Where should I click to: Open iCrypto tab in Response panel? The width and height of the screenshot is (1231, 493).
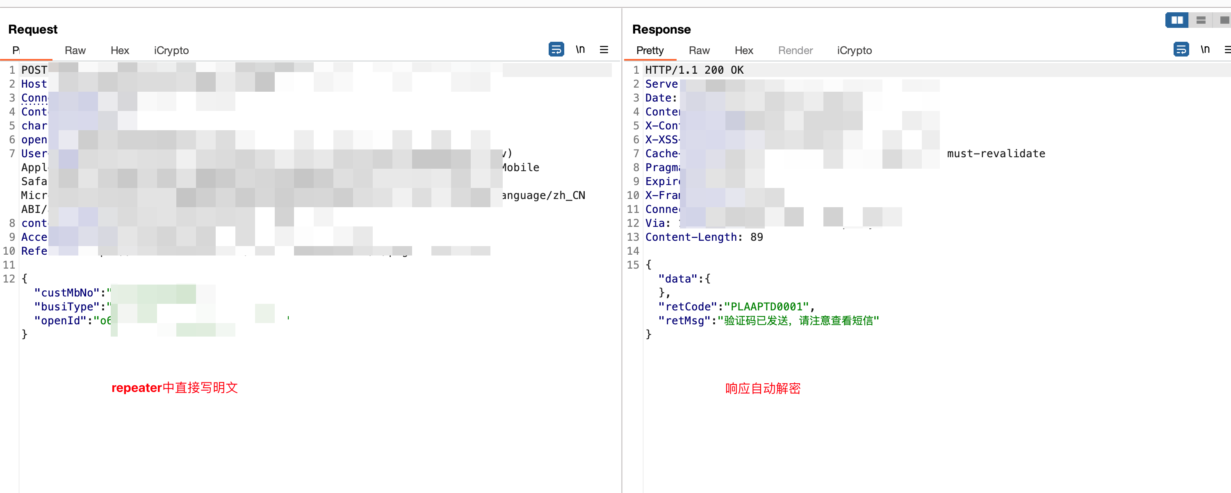click(x=855, y=51)
